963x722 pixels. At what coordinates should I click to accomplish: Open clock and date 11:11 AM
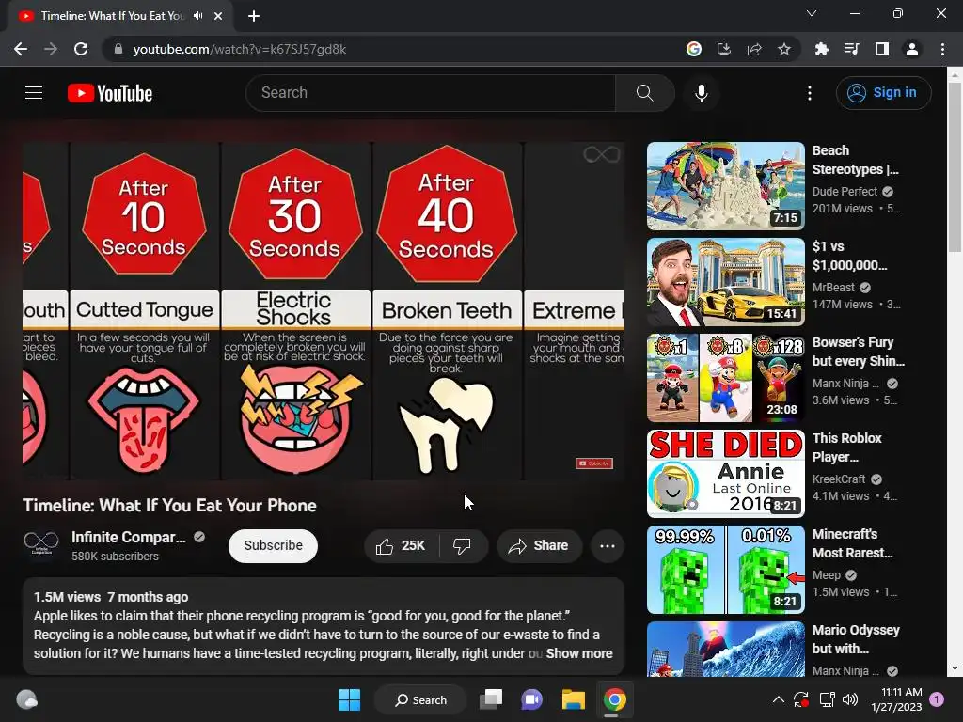pyautogui.click(x=896, y=699)
